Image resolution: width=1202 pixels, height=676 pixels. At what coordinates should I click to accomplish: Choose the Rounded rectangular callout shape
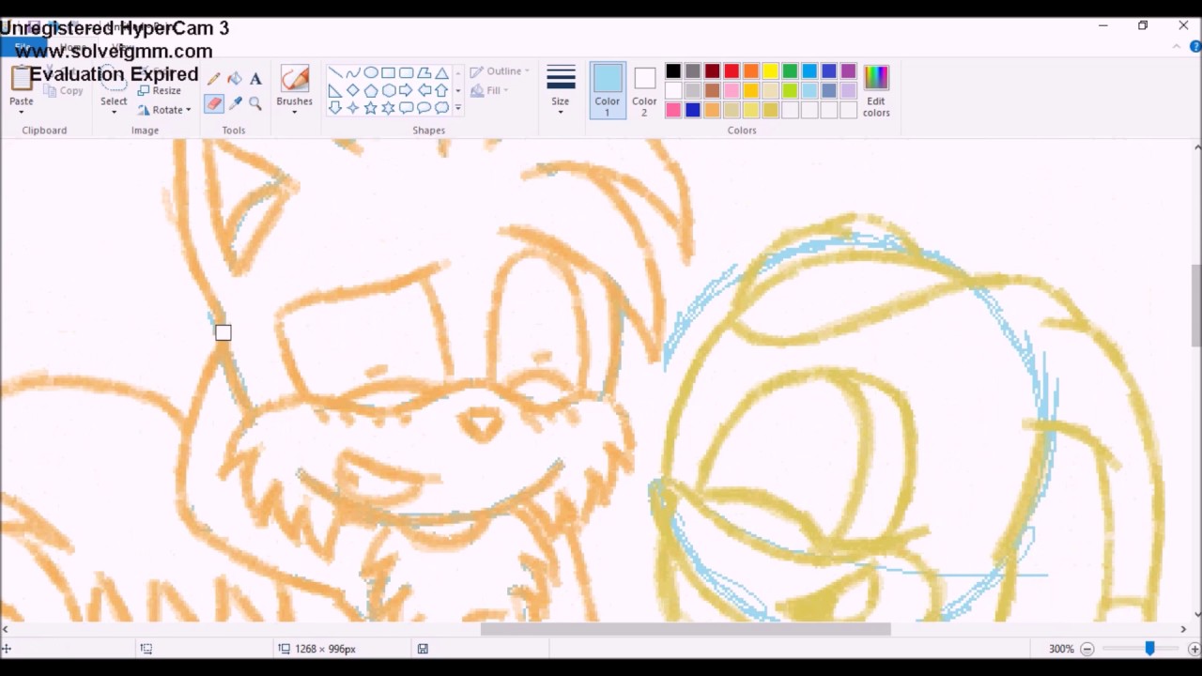coord(407,108)
